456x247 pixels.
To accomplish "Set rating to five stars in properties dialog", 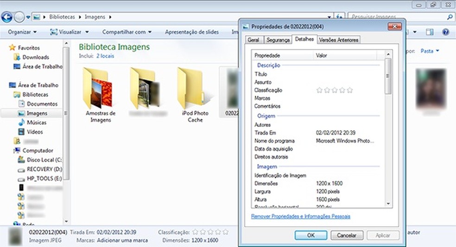I will click(x=350, y=90).
